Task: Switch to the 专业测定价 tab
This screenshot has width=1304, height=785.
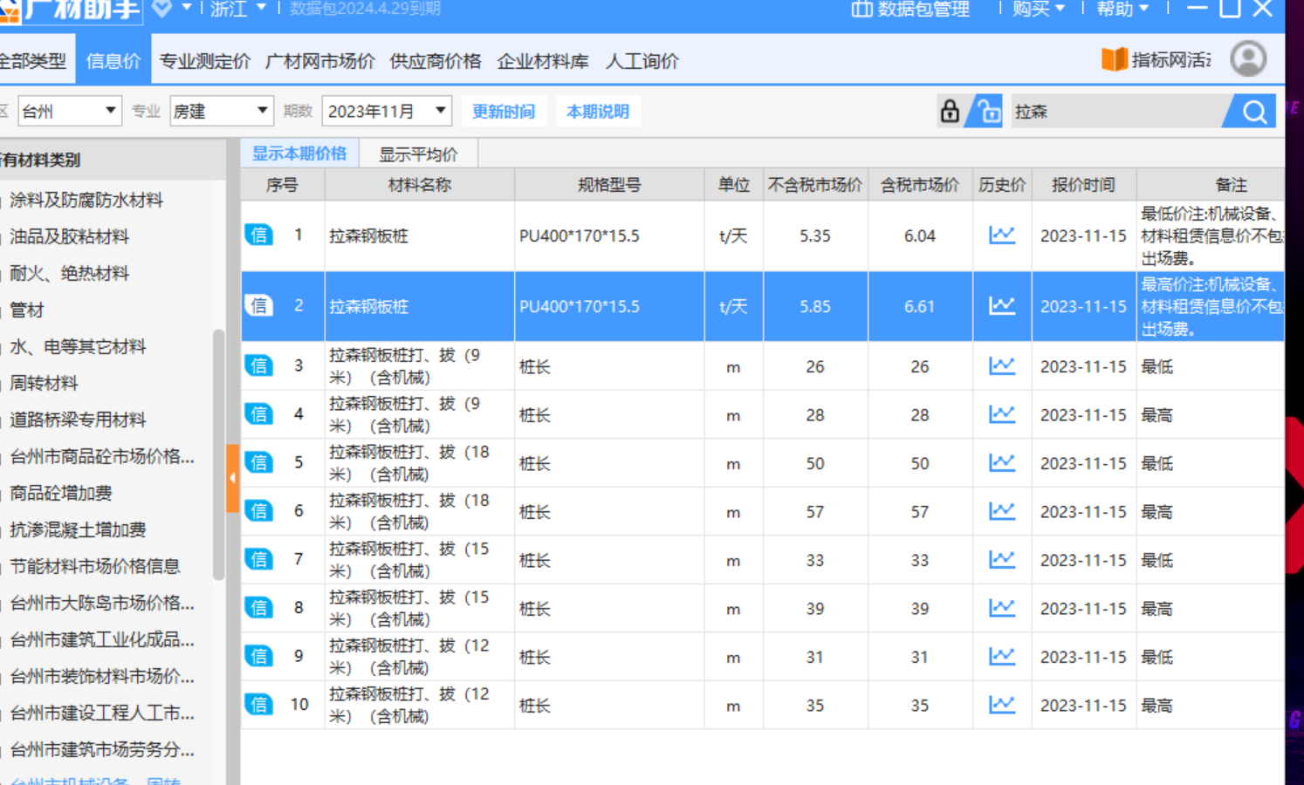Action: pos(204,61)
